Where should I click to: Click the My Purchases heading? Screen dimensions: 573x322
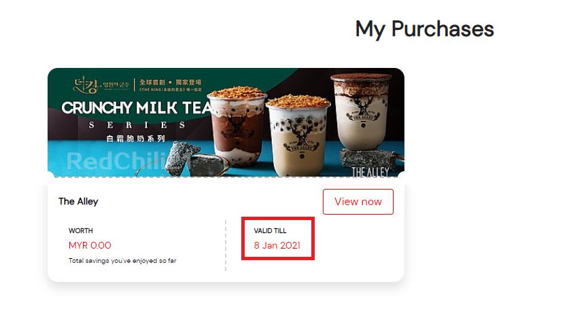[x=424, y=29]
